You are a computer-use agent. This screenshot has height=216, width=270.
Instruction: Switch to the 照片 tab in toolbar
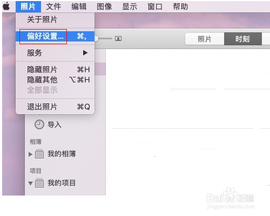tap(205, 39)
